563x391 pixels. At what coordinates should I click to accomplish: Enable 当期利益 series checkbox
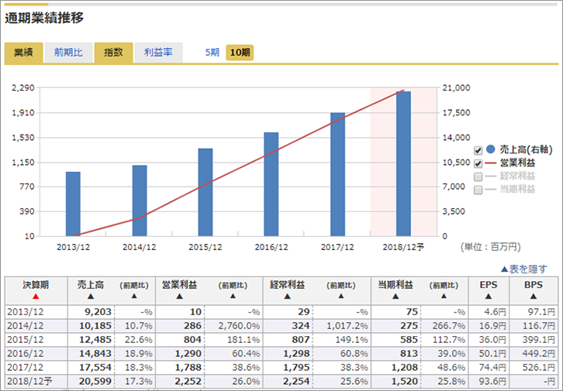478,190
